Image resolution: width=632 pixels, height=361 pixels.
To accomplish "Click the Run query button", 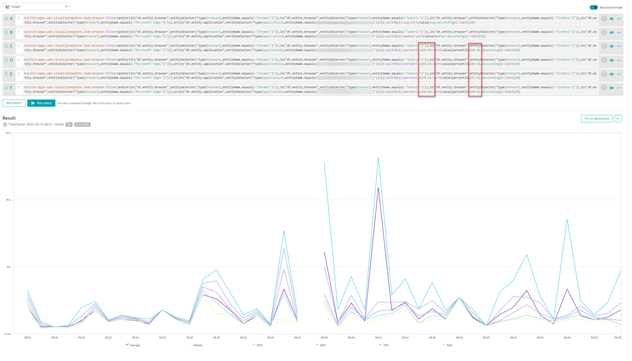I will point(41,103).
